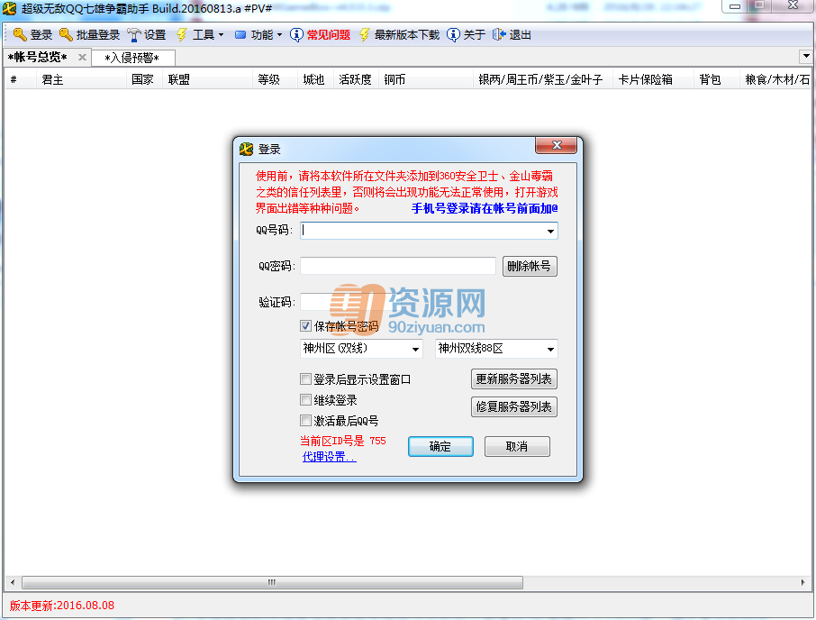The height and width of the screenshot is (620, 816).
Task: Click the 登录 dialog title icon
Action: (x=246, y=150)
